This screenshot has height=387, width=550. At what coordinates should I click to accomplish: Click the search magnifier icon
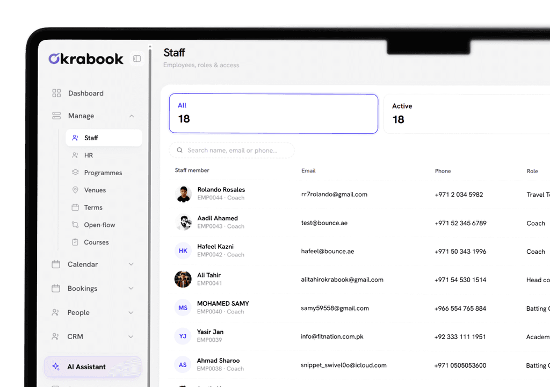[179, 150]
